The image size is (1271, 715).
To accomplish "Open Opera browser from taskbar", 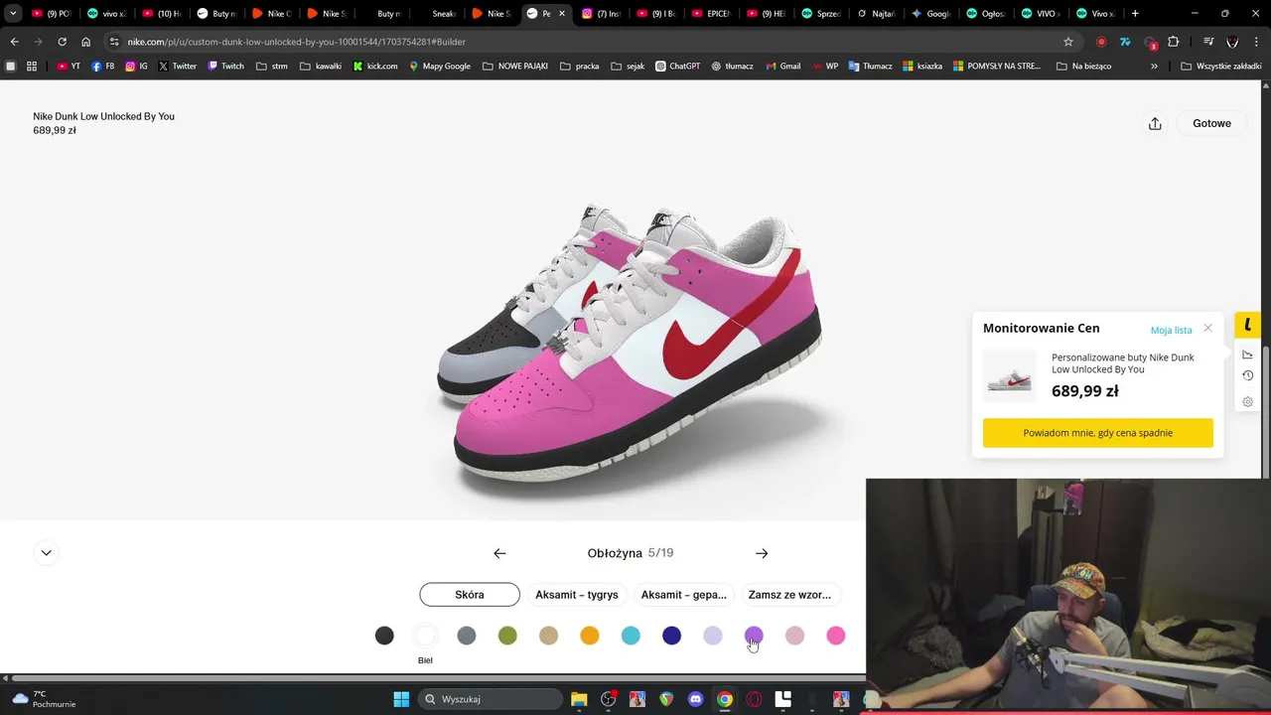I will pos(754,699).
